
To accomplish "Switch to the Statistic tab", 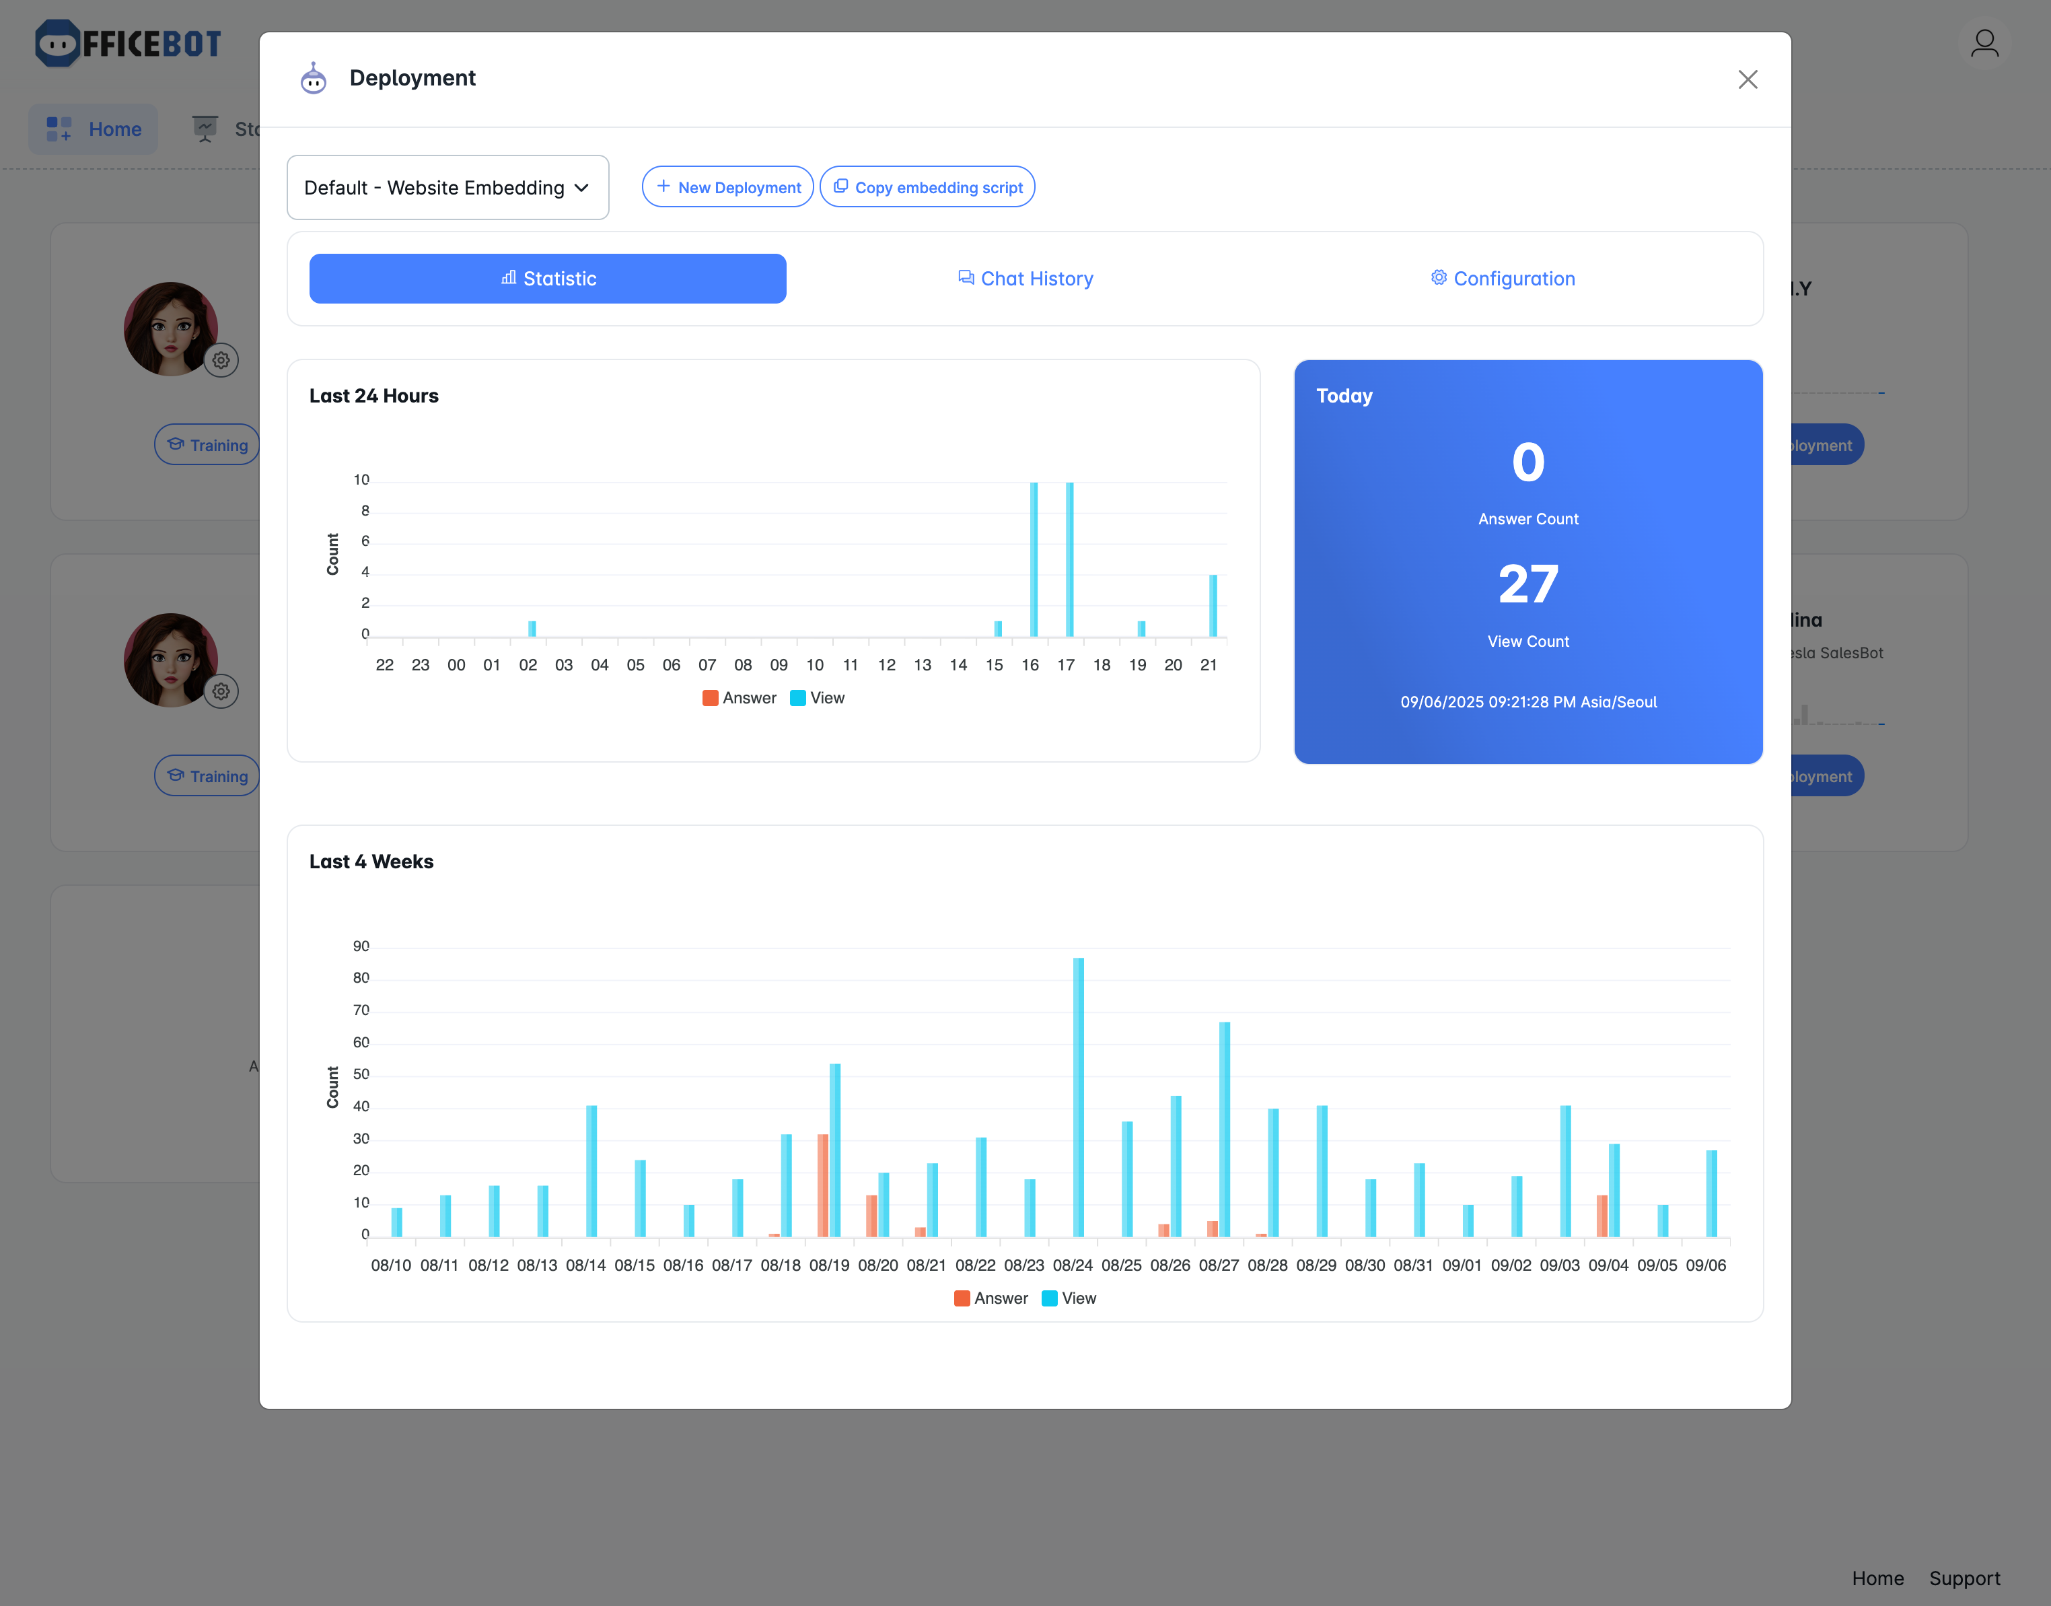I will [548, 278].
